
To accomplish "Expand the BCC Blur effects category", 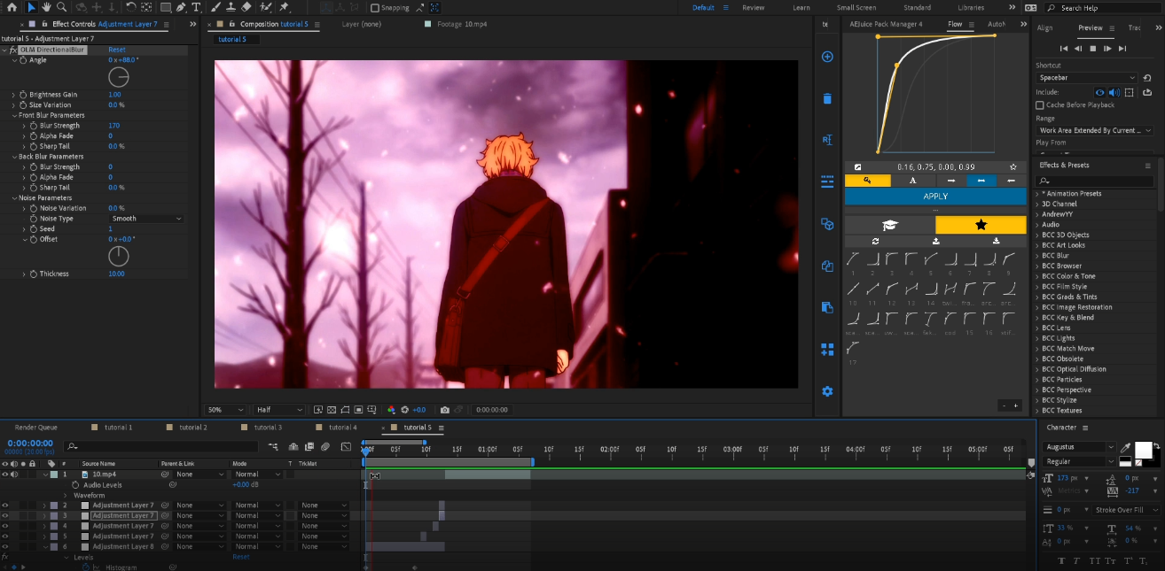I will (x=1038, y=256).
